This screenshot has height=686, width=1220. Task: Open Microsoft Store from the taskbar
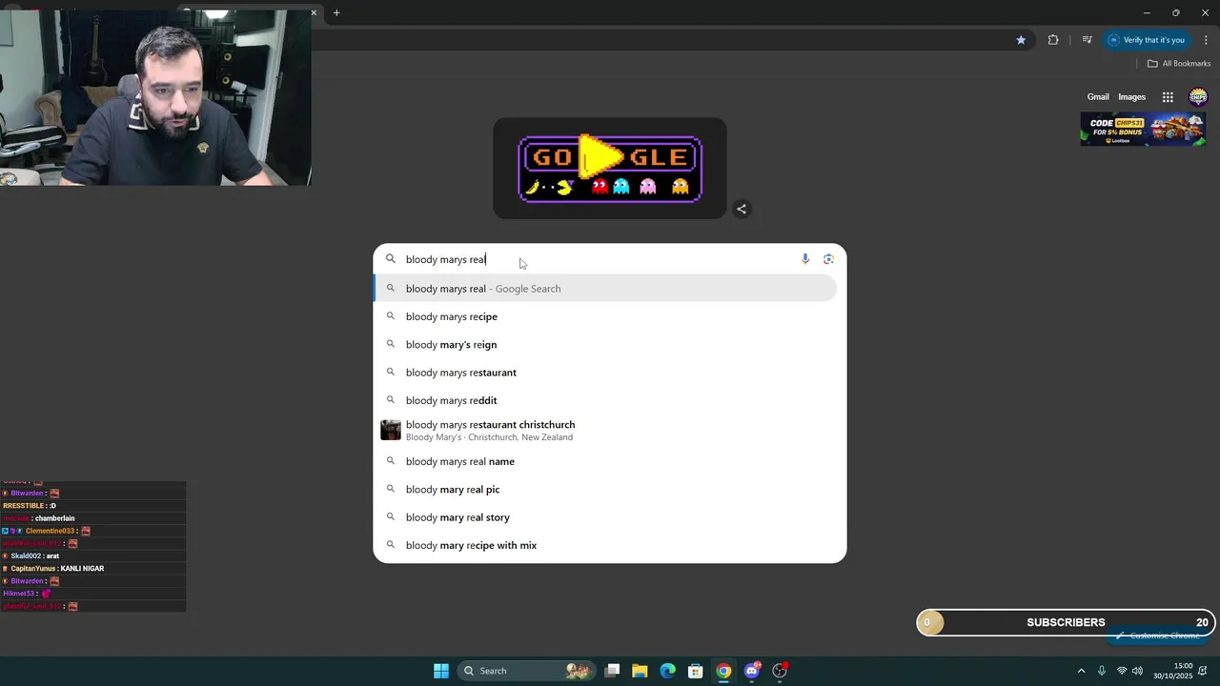696,671
